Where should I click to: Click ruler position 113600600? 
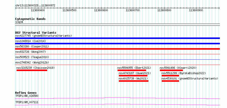101,10
